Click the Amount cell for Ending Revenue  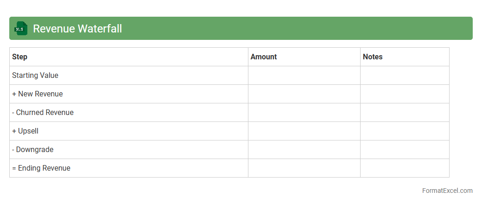[x=304, y=168]
